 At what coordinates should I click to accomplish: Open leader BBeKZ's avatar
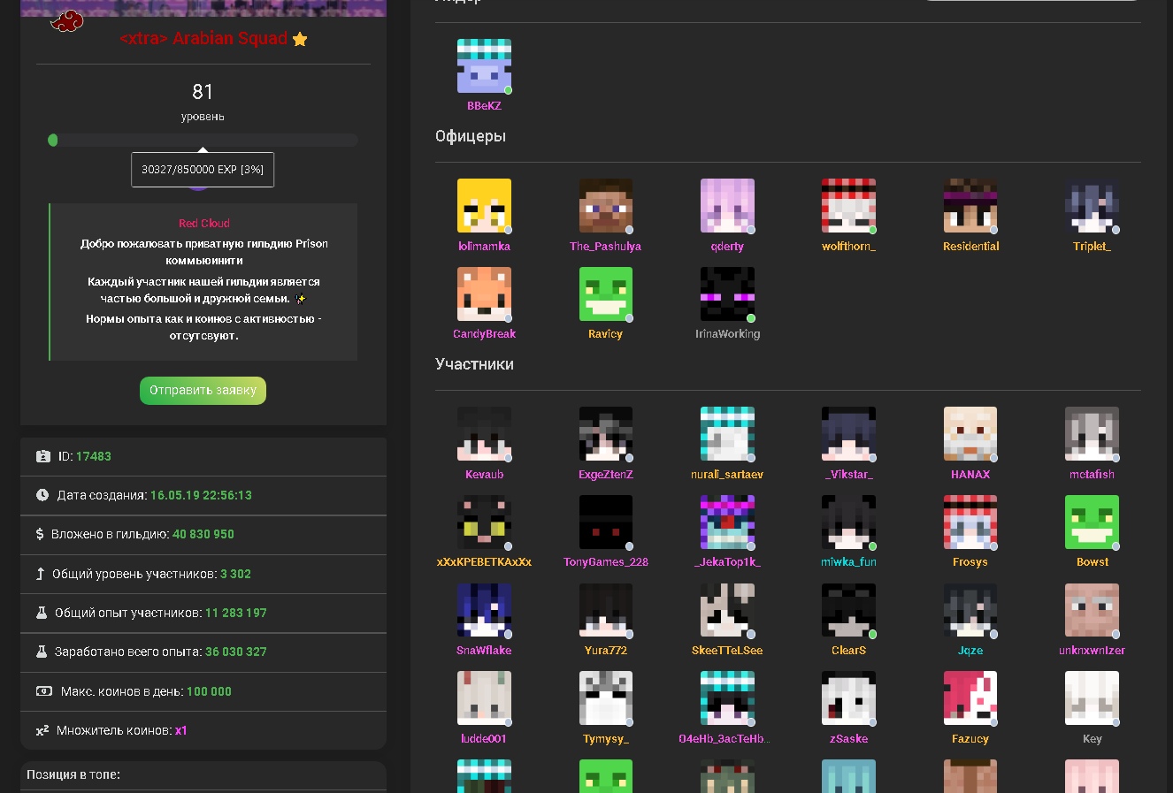[484, 66]
